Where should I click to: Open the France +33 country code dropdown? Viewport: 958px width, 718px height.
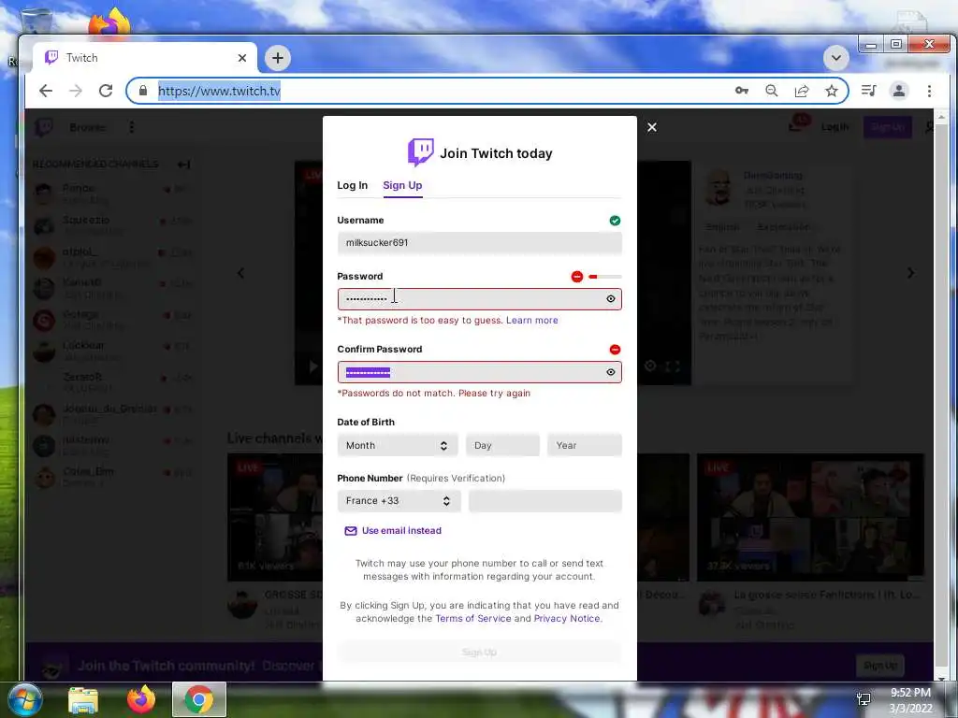coord(399,501)
